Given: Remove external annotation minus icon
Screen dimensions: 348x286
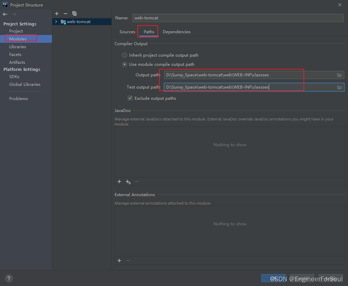Looking at the screenshot, I should click(128, 261).
